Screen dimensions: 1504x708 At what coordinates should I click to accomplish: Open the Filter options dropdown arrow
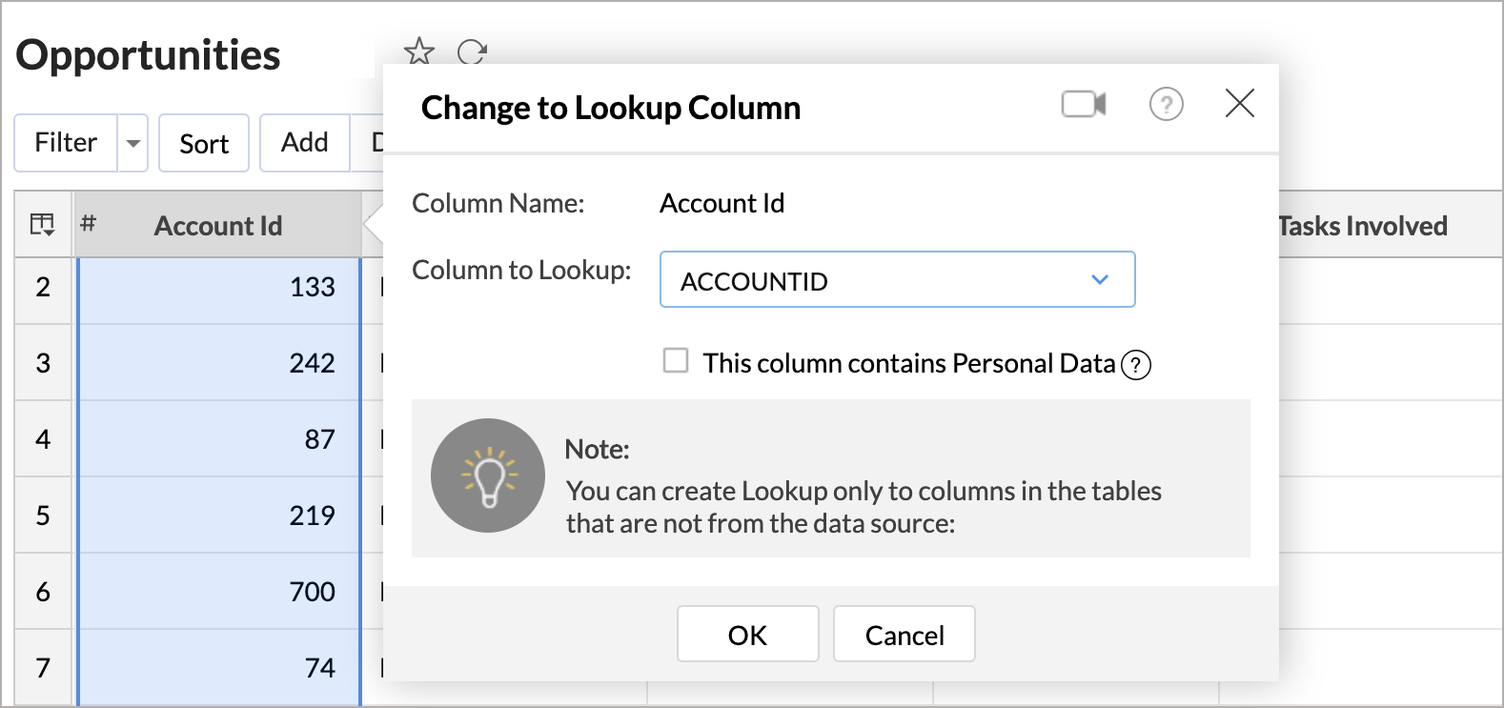(132, 143)
